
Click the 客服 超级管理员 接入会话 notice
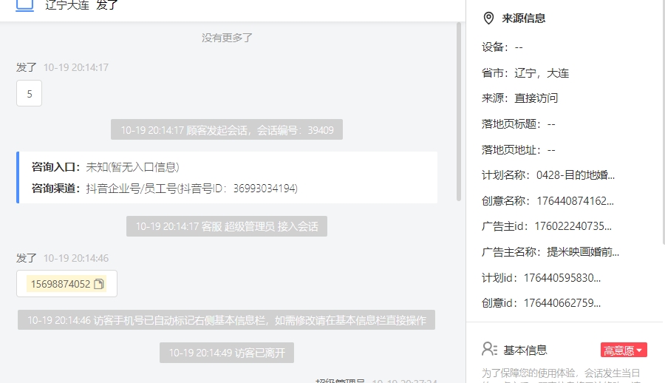click(227, 226)
